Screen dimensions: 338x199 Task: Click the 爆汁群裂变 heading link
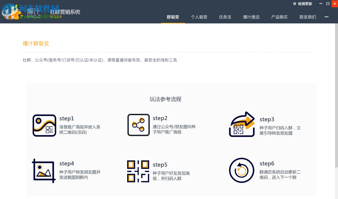36,43
